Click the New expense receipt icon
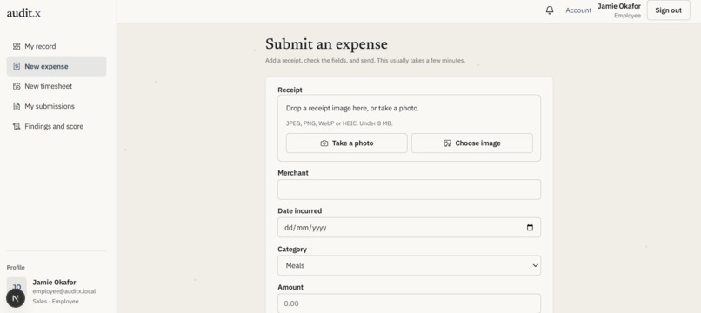The width and height of the screenshot is (701, 313). coord(17,66)
